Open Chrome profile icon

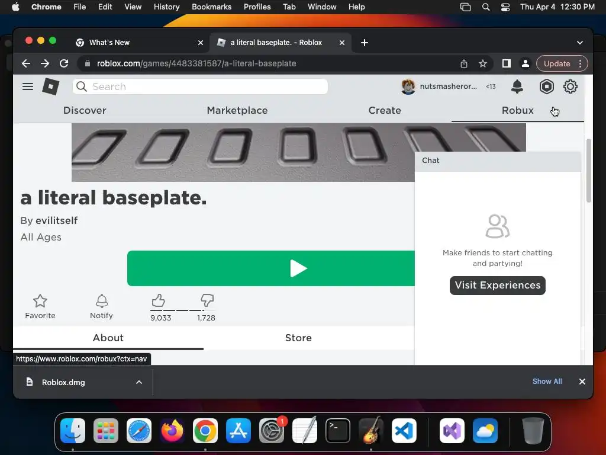pos(526,63)
